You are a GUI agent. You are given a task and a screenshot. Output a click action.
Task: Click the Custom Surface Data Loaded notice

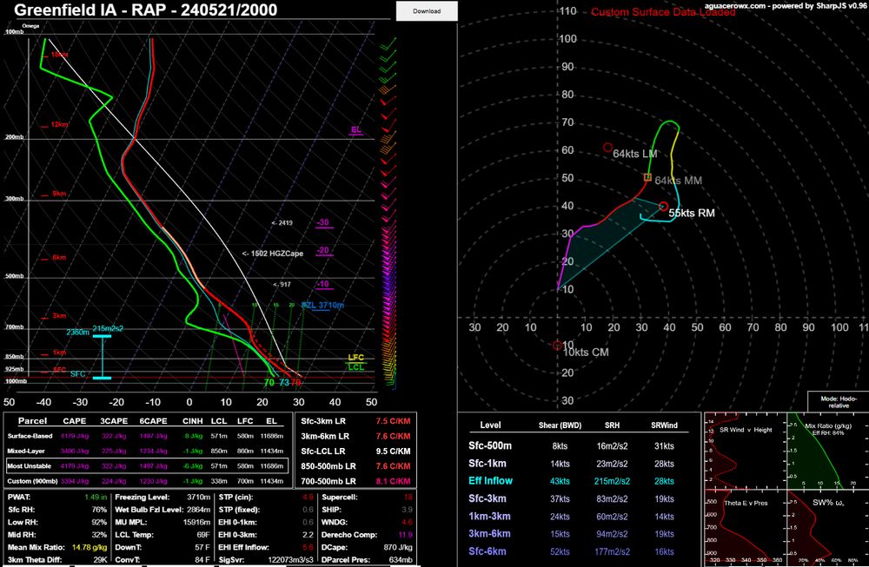click(x=663, y=11)
